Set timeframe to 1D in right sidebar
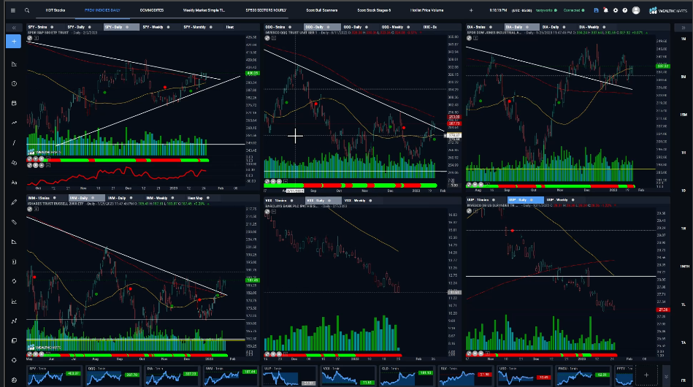This screenshot has width=693, height=387. [x=684, y=191]
